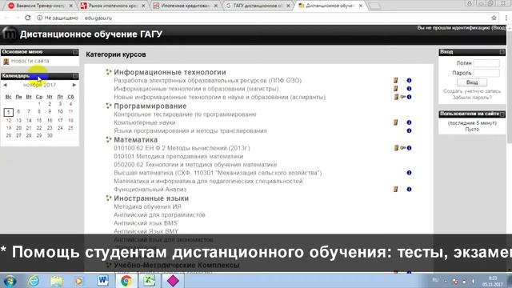Collapse the Основное меню block
512x288 pixels.
click(x=75, y=52)
